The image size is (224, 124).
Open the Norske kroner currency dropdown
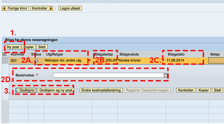point(163,60)
